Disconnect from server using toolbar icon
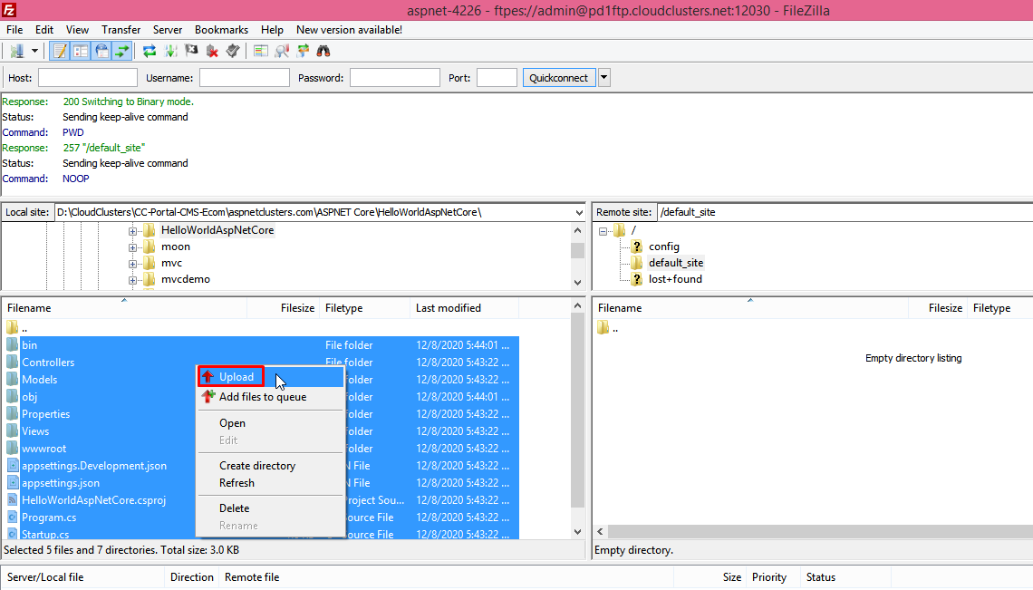This screenshot has width=1033, height=590. click(212, 51)
